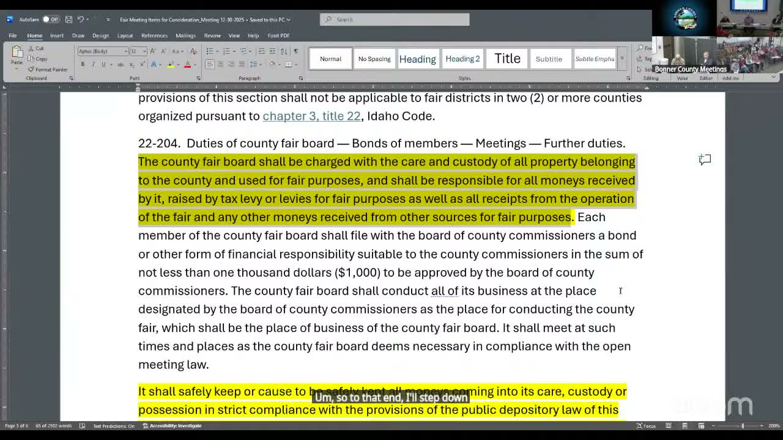Screen dimensions: 783x440
Task: Switch to the Mailings ribbon tab
Action: pos(185,35)
